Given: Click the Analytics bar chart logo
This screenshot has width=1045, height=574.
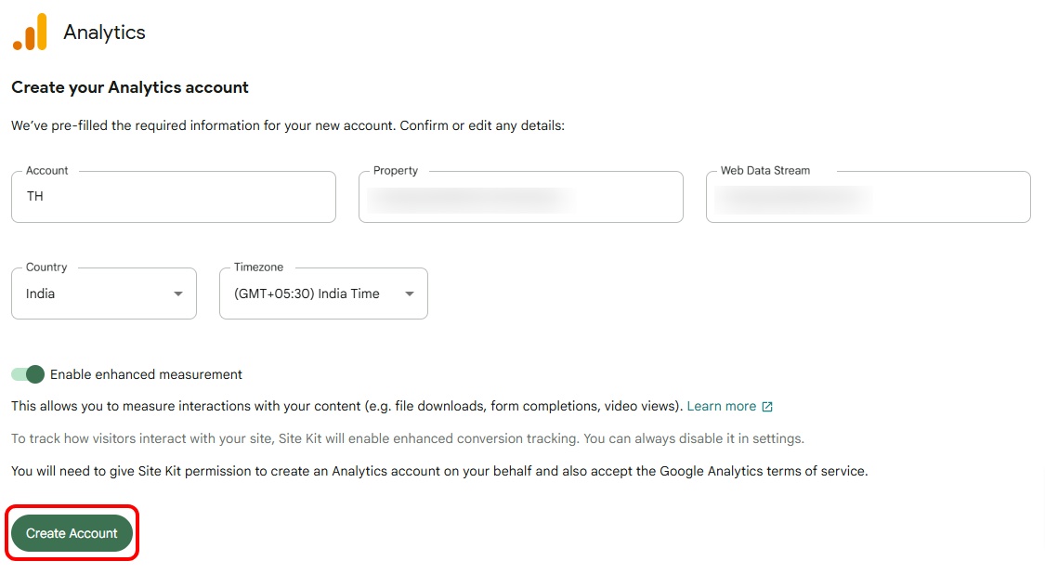Looking at the screenshot, I should tap(30, 33).
